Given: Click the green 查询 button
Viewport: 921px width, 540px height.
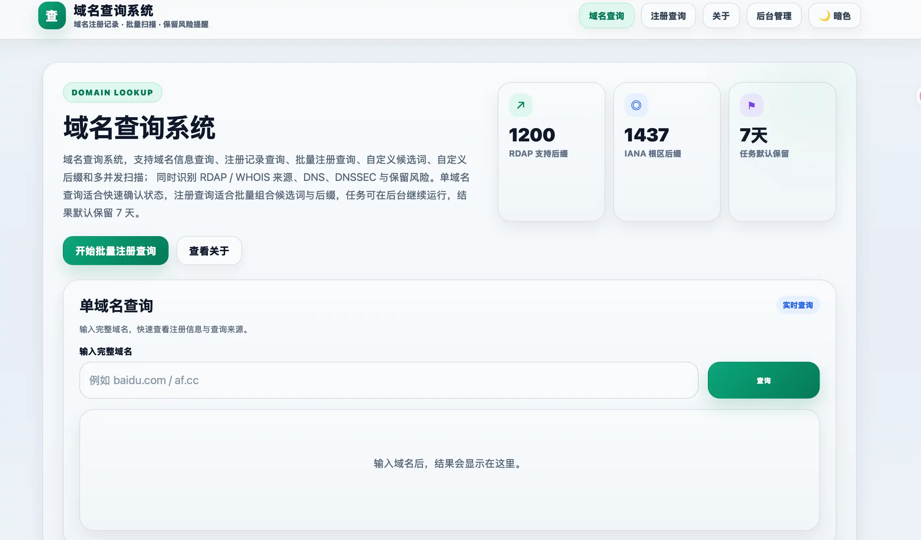Looking at the screenshot, I should (764, 380).
